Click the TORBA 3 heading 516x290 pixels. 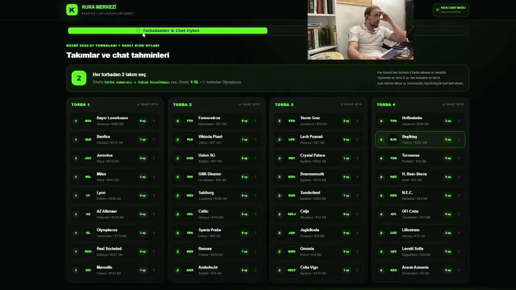284,105
